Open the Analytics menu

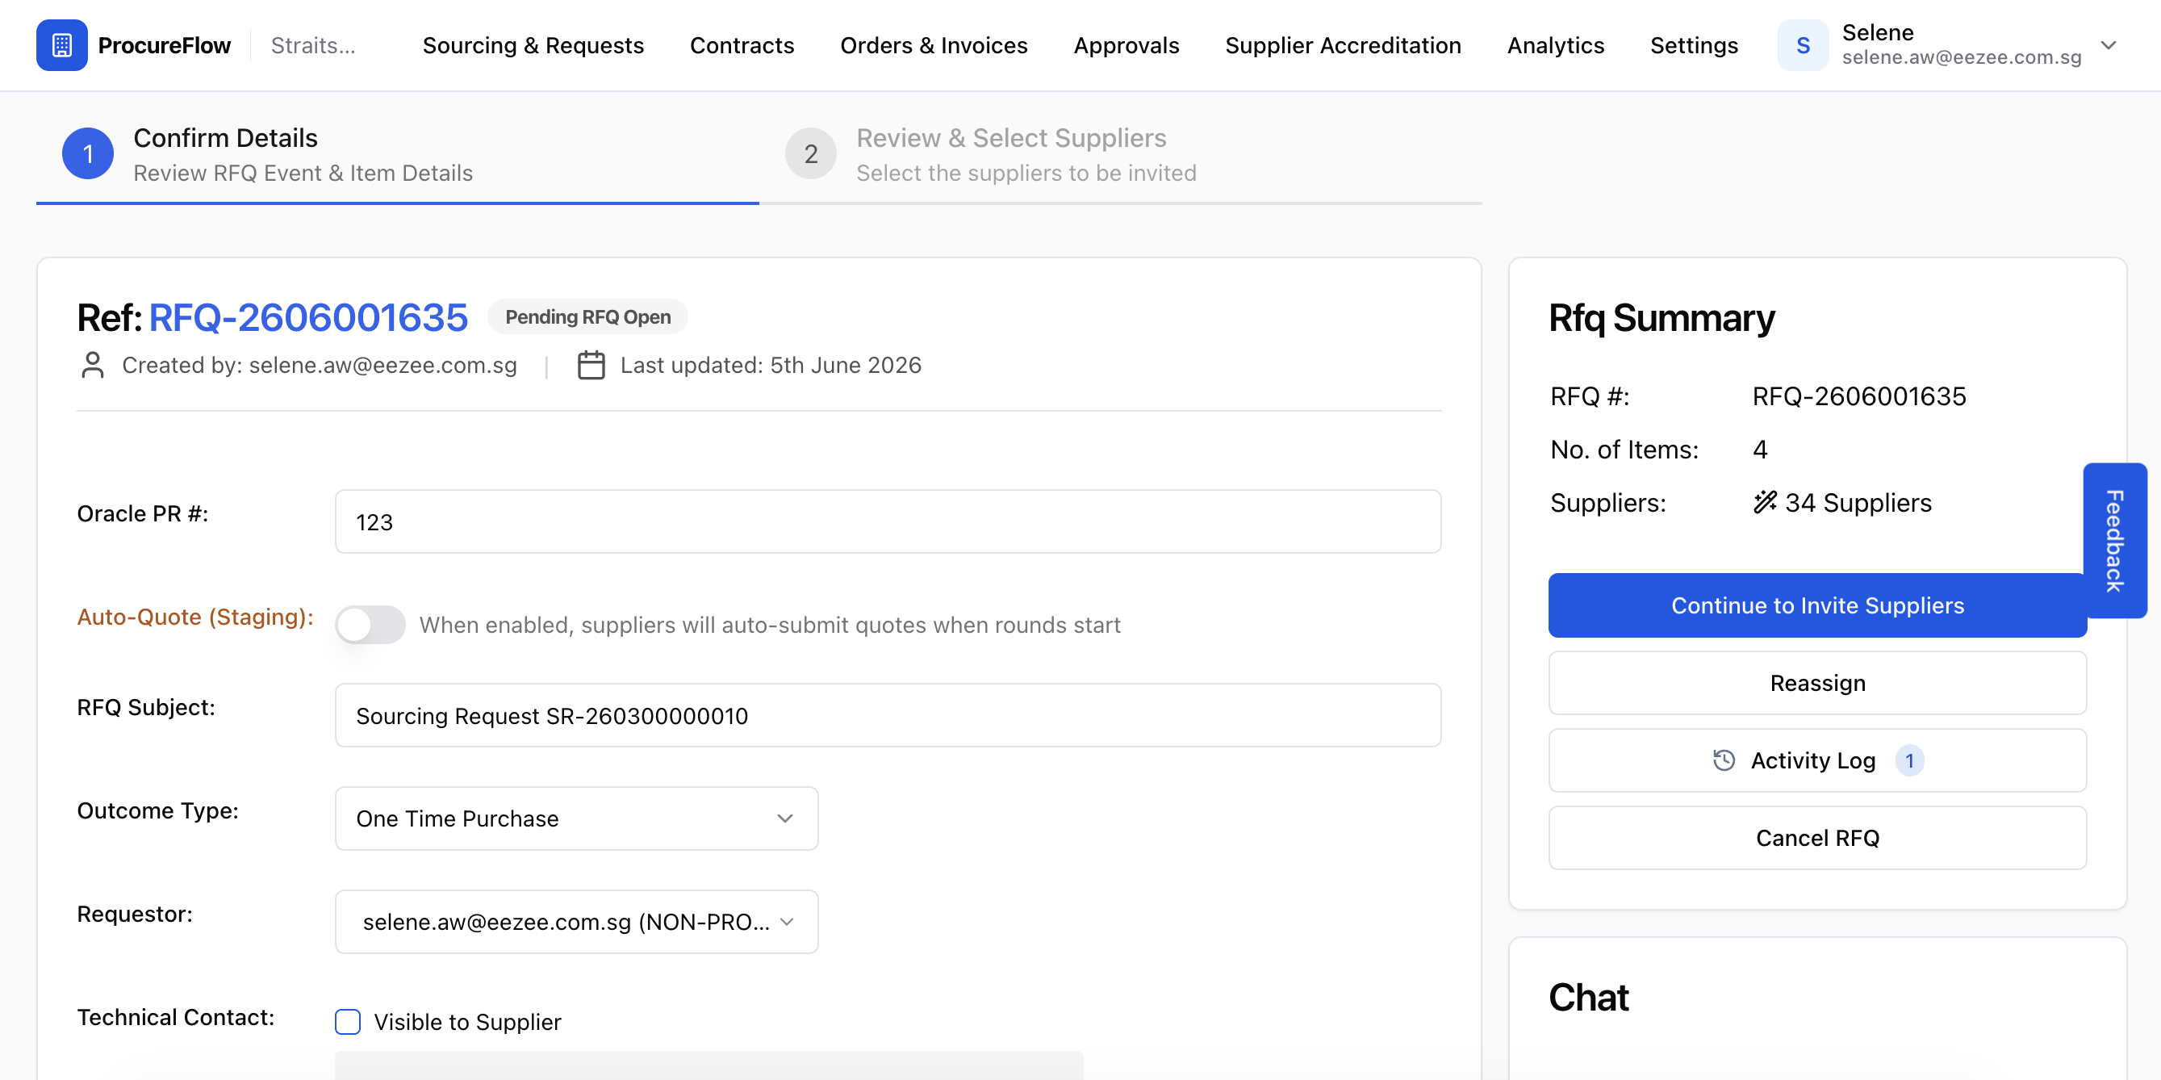tap(1555, 45)
